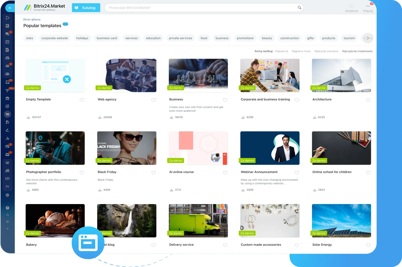Select the business card category
Viewport: 402px width, 267px height.
[x=107, y=38]
